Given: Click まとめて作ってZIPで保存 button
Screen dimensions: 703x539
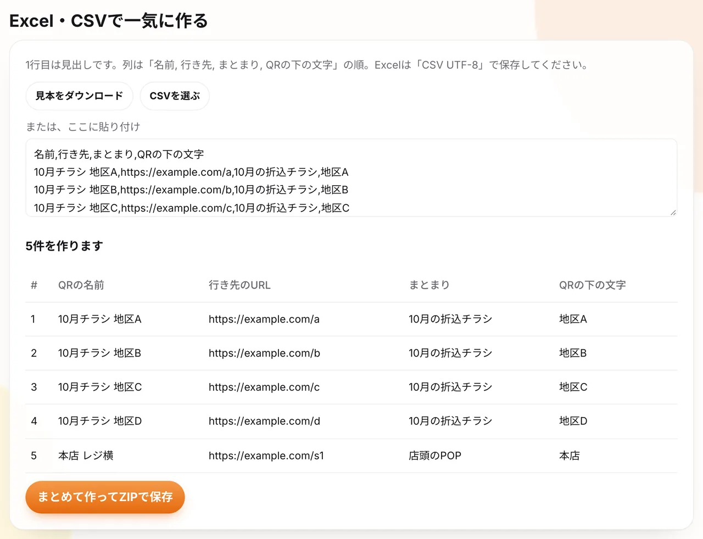Looking at the screenshot, I should pyautogui.click(x=105, y=497).
